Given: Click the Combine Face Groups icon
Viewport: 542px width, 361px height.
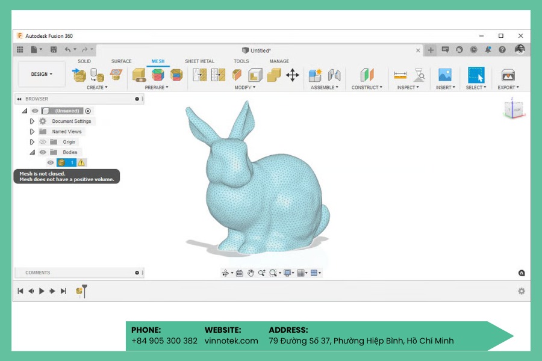Looking at the screenshot, I should (176, 75).
